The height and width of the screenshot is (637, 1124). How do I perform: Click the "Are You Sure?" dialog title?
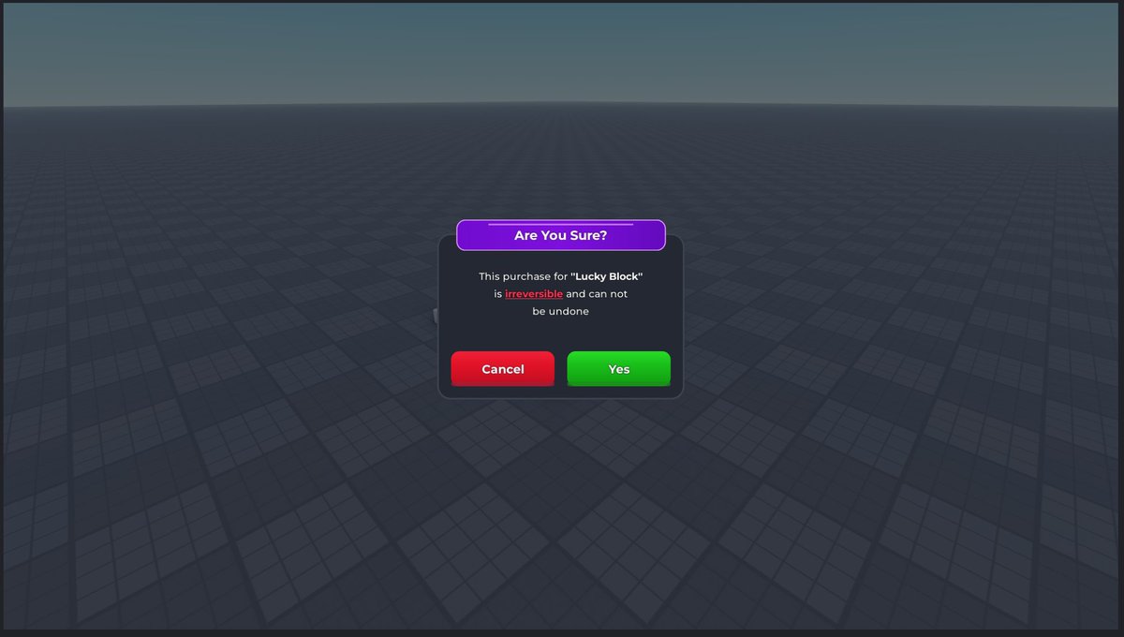pos(560,235)
